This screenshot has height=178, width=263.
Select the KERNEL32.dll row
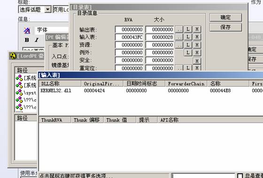click(x=151, y=91)
